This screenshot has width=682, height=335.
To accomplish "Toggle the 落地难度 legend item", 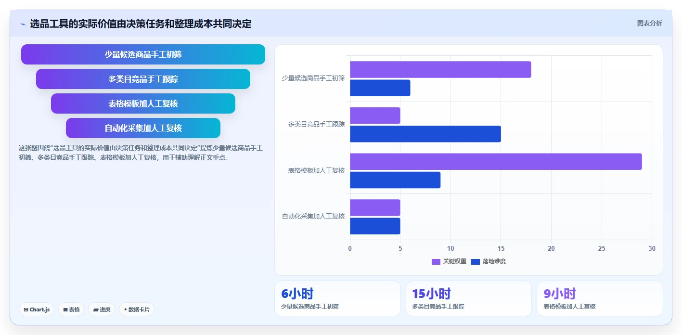I will (489, 261).
